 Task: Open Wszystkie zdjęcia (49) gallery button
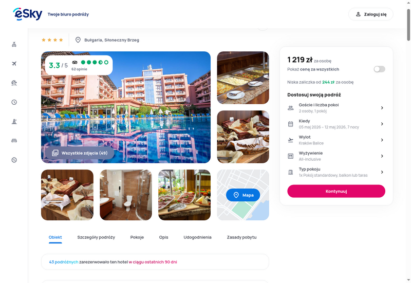pyautogui.click(x=80, y=153)
